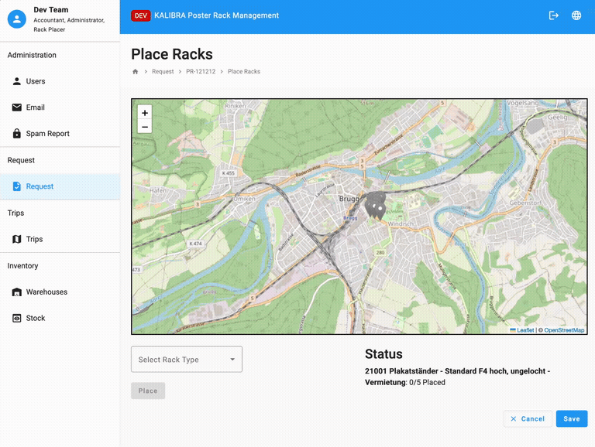Click the Place Racks breadcrumb
Screen dimensions: 595x447
244,72
